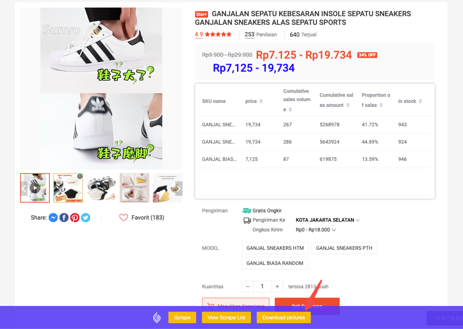Image resolution: width=463 pixels, height=329 pixels.
Task: Open View Scrape List
Action: point(227,318)
